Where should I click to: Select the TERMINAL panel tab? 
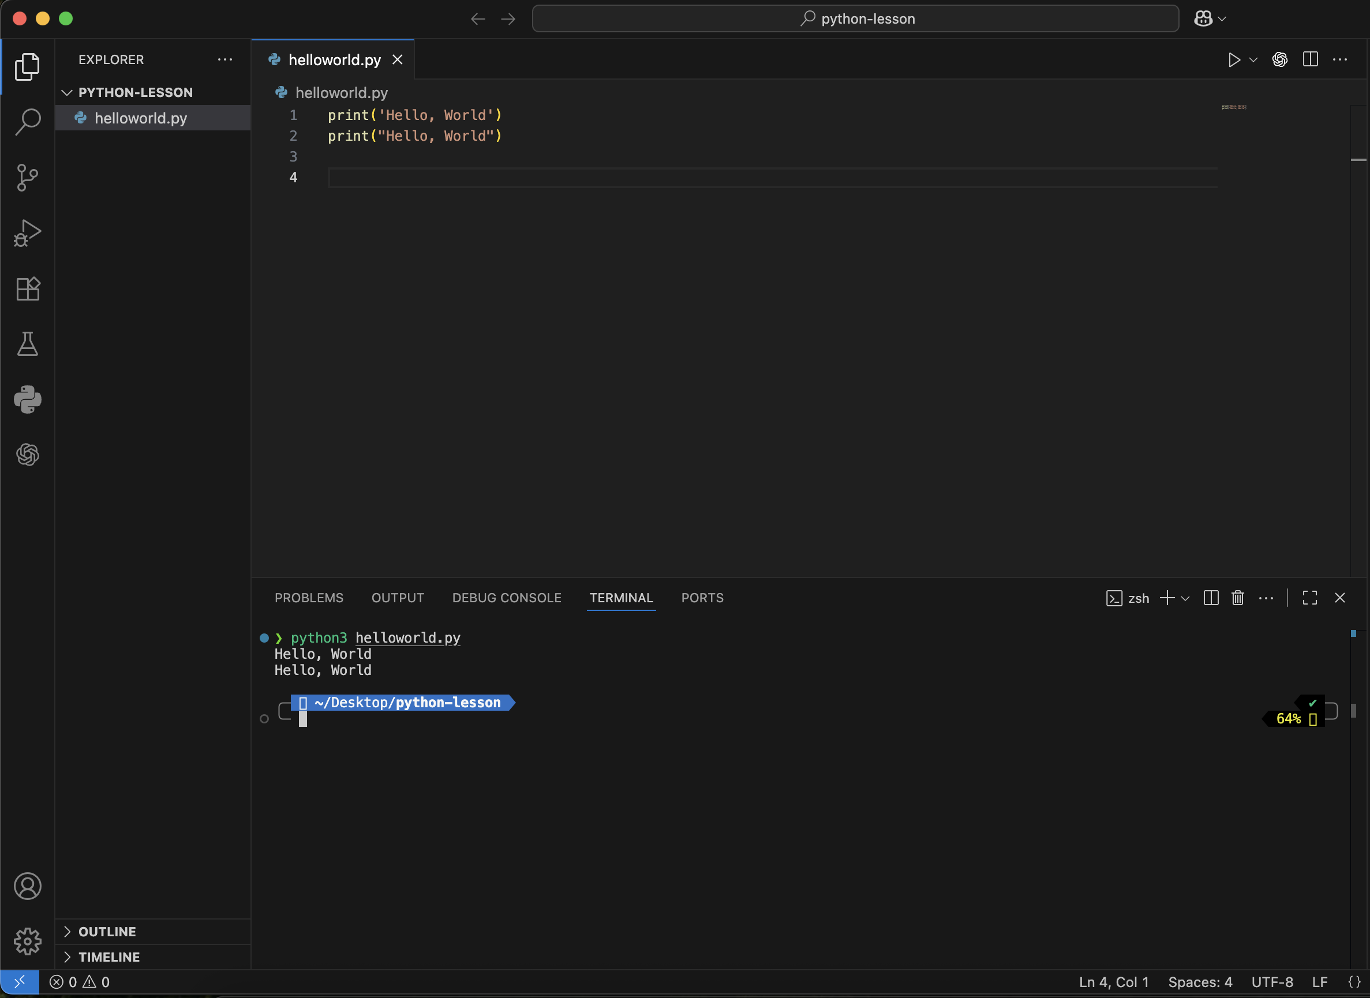[622, 598]
